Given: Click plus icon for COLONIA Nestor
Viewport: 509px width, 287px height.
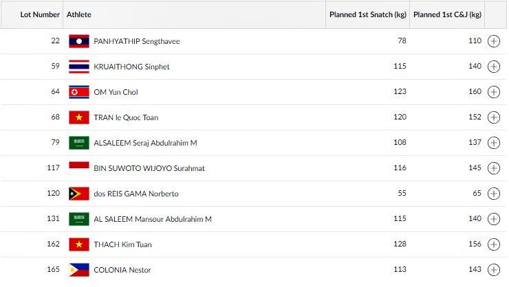Looking at the screenshot, I should click(x=493, y=270).
